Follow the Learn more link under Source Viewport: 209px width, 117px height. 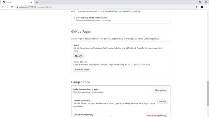(x=160, y=48)
